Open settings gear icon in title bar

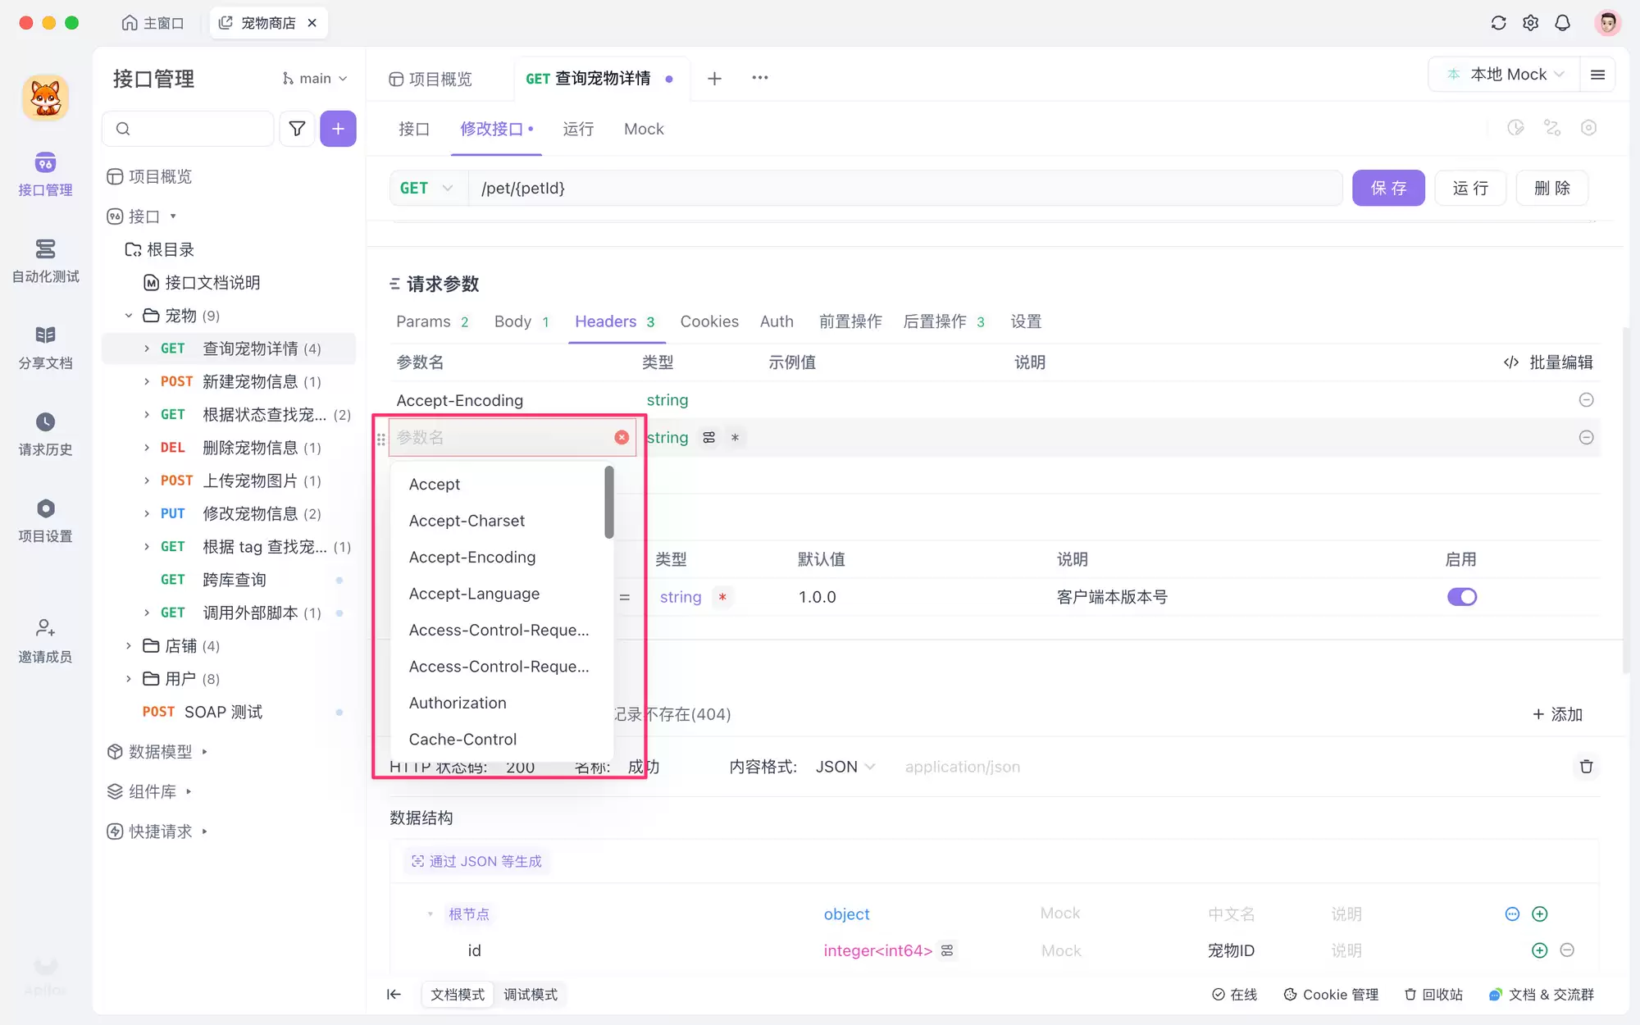(1530, 23)
